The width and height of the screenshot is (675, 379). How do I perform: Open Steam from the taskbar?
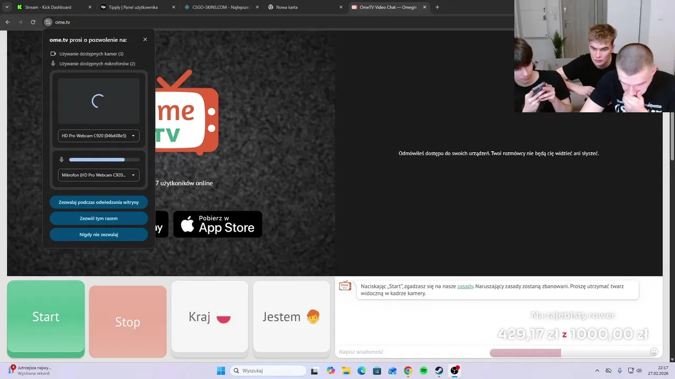439,371
